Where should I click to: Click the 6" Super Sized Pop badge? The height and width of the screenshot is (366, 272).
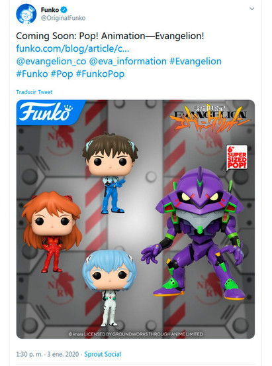237,158
